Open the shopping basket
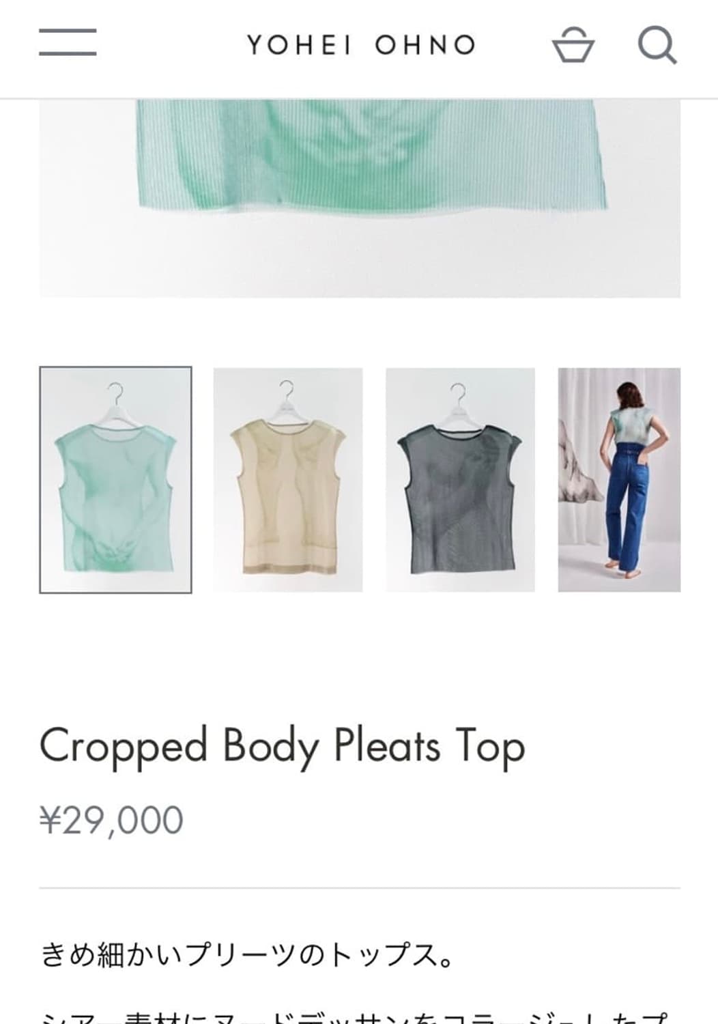 pos(573,45)
